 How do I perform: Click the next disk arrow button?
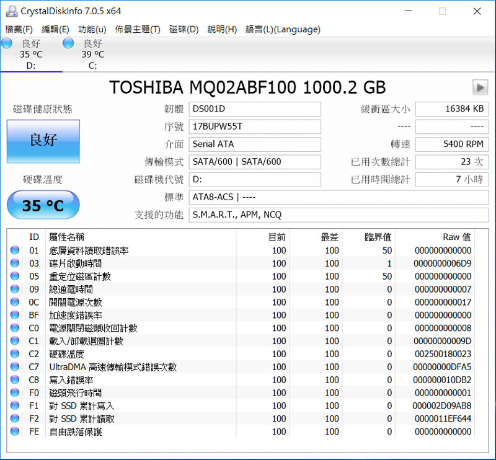[x=480, y=87]
